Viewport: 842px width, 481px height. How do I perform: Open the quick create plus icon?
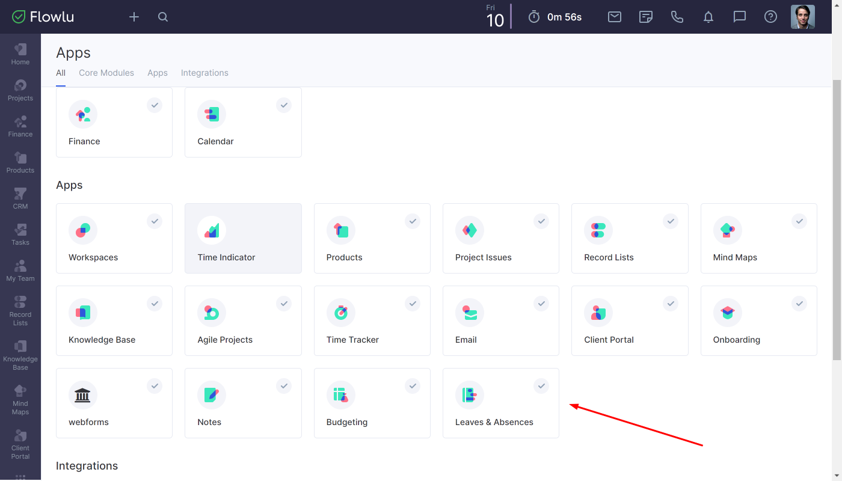pos(134,17)
